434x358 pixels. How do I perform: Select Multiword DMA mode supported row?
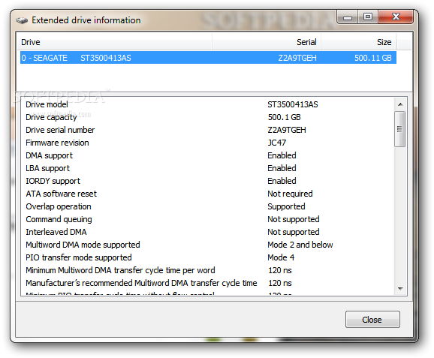point(207,245)
